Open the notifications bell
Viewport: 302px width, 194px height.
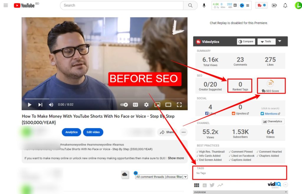click(285, 5)
